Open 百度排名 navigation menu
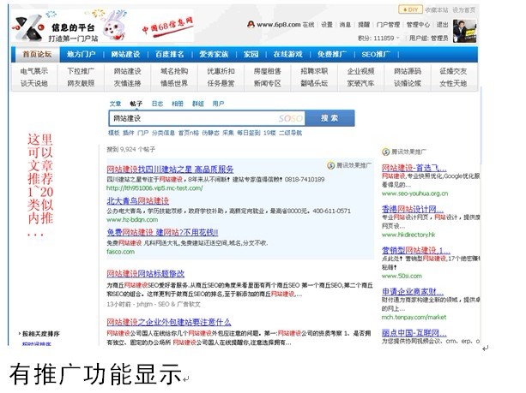Screen dimensions: 526x393 click(x=169, y=54)
